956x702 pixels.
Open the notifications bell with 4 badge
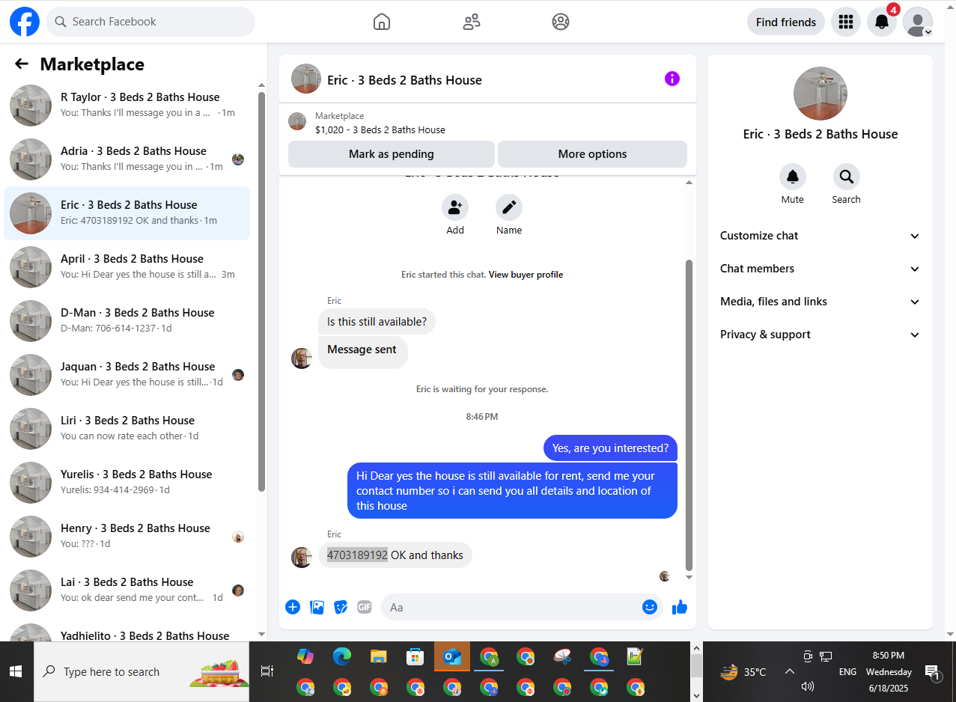(x=882, y=22)
